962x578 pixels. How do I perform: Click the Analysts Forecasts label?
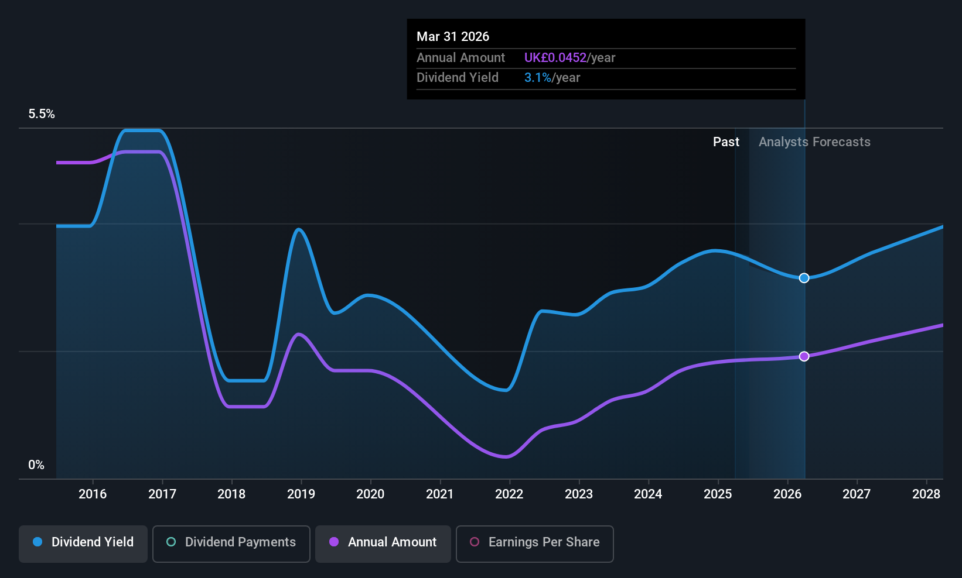coord(814,142)
